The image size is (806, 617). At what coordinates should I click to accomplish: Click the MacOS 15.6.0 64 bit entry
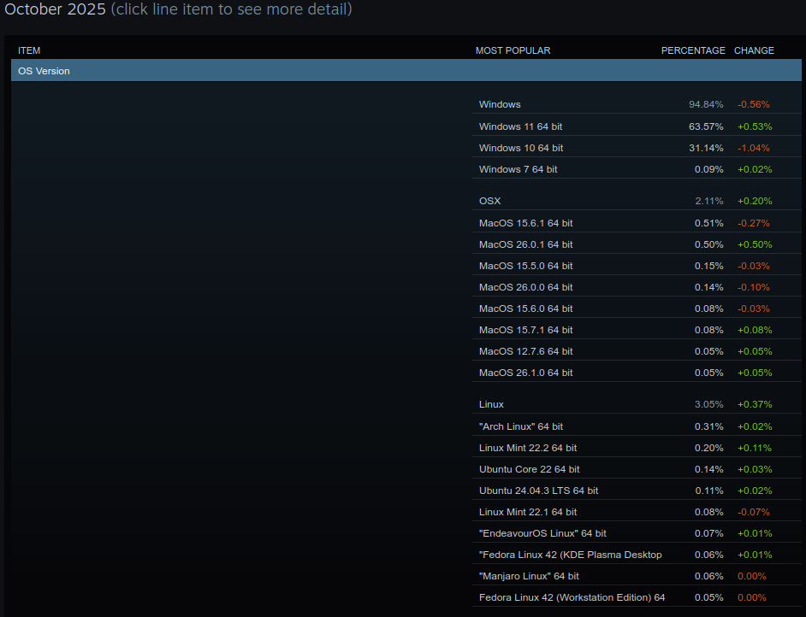pos(637,308)
